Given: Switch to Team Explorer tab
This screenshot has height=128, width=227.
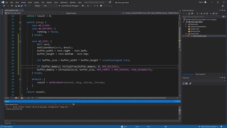Looking at the screenshot, I should pyautogui.click(x=200, y=74).
